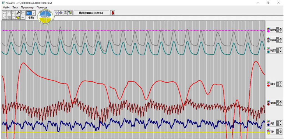Open the Помощь menu
The image size is (284, 139).
tap(42, 7)
